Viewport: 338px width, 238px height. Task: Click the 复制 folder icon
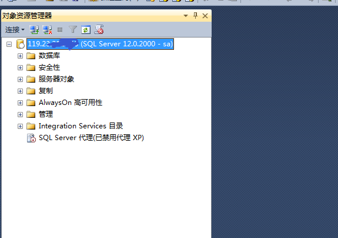point(31,91)
